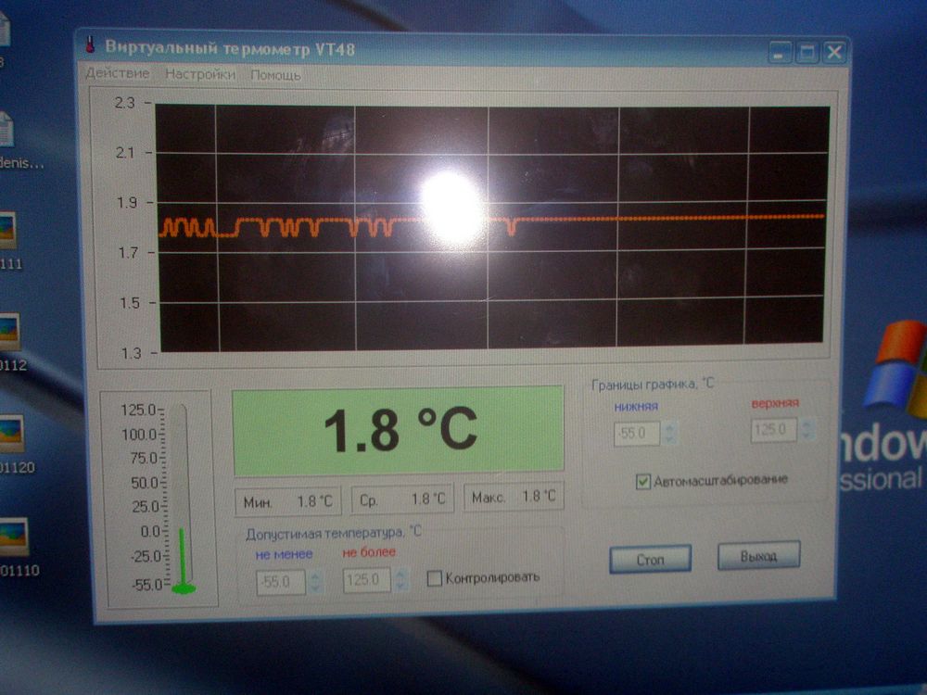This screenshot has width=927, height=695.
Task: Decrease the верхняя graph bound with down arrow
Action: 808,436
